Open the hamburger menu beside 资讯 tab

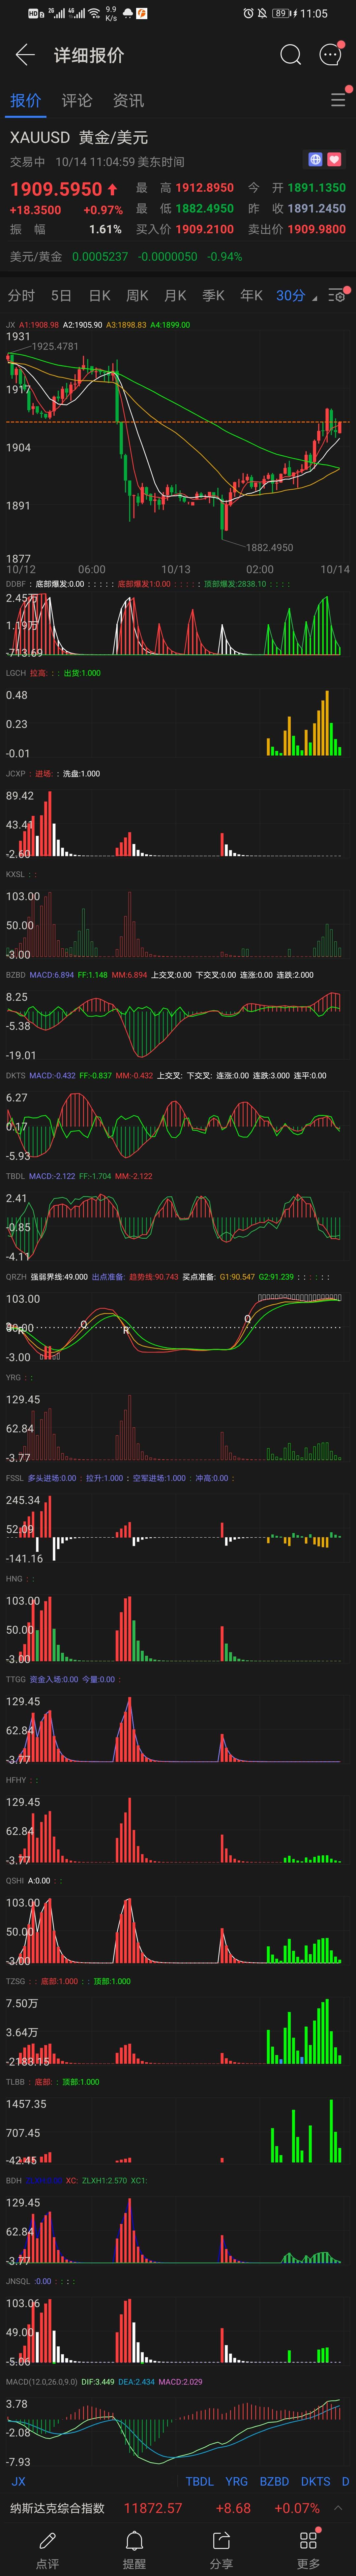click(338, 100)
